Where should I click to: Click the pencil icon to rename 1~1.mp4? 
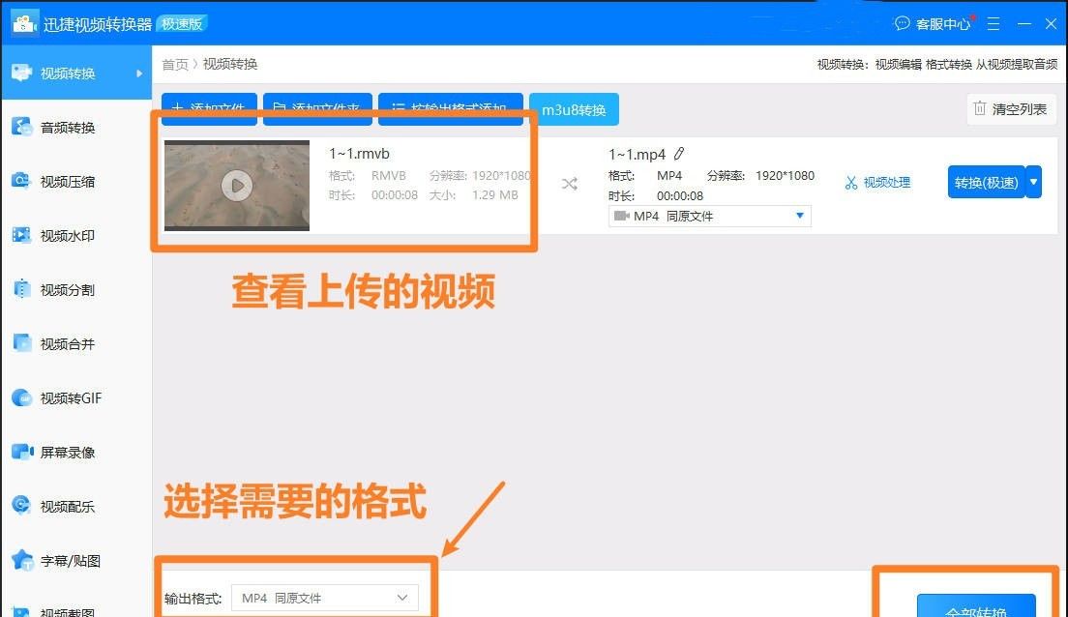click(679, 153)
